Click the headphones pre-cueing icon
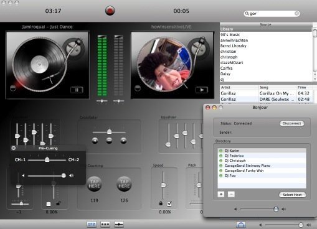This screenshot has width=317, height=229. 241,225
